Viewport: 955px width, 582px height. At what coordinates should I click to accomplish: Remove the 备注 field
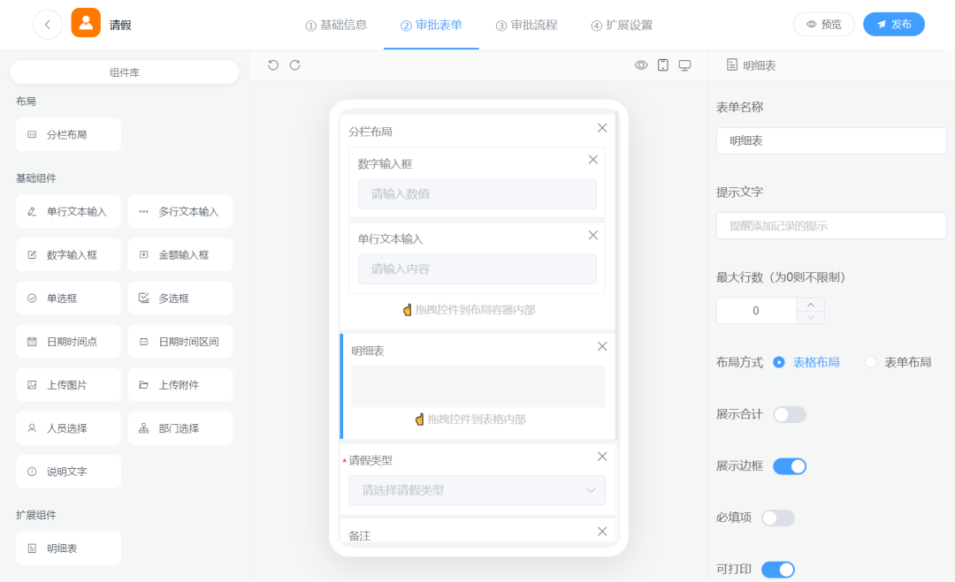602,532
